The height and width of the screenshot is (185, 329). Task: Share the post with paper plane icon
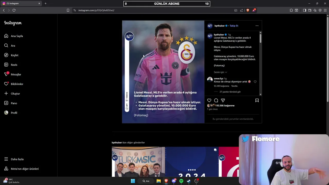(x=223, y=100)
